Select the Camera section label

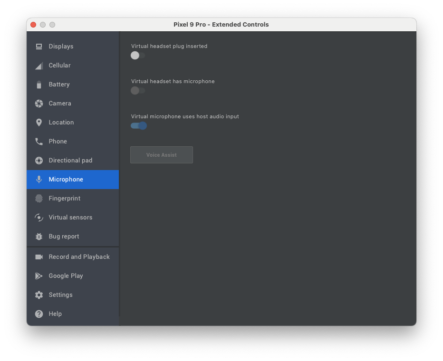(x=60, y=103)
